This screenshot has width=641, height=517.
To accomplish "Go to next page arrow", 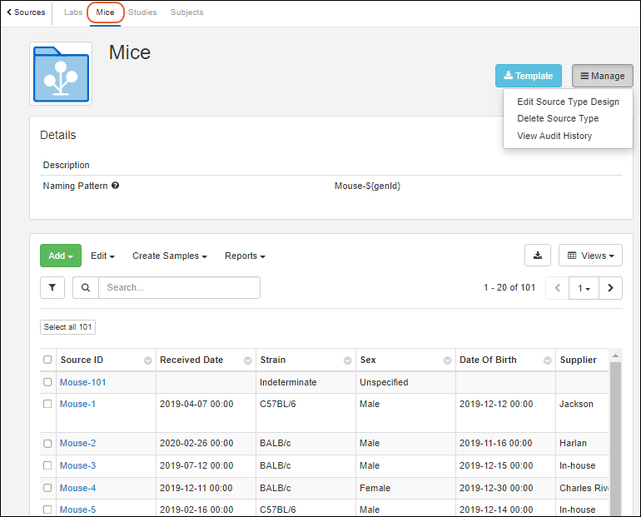I will tap(611, 288).
